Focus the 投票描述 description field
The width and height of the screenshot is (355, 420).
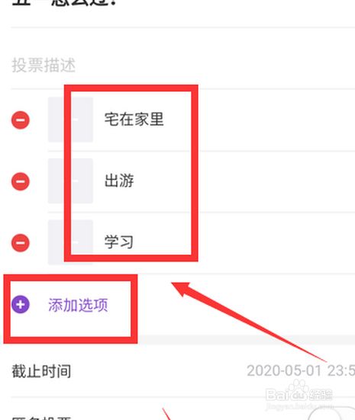[x=183, y=65]
